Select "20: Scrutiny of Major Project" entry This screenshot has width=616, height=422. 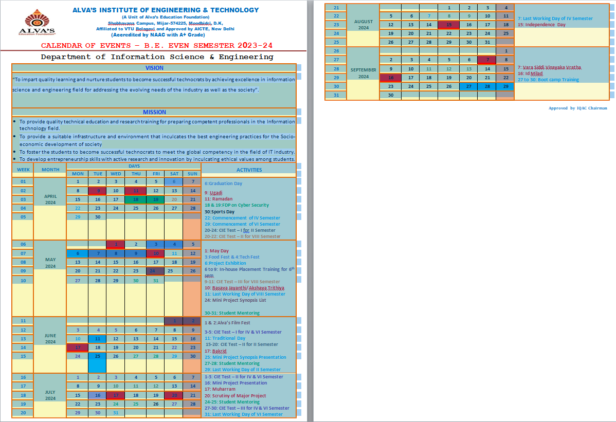tap(235, 396)
